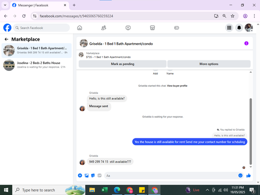260x195 pixels.
Task: Click the chat scroll up arrow
Action: coord(251,72)
